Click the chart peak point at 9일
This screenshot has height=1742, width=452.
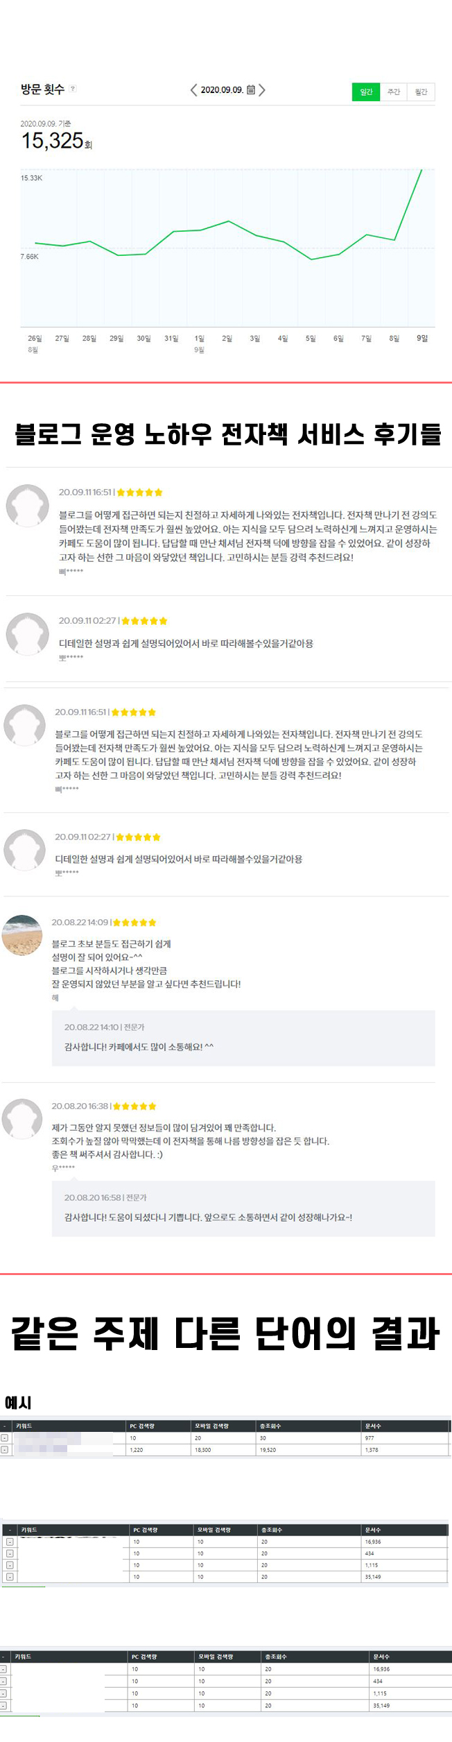click(421, 169)
